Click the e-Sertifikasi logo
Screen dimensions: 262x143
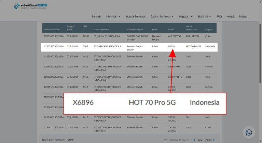click(x=30, y=6)
